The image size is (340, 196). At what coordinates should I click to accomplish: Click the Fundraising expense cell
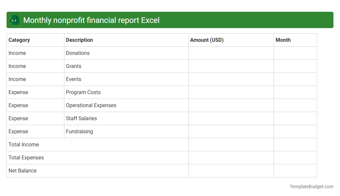79,131
